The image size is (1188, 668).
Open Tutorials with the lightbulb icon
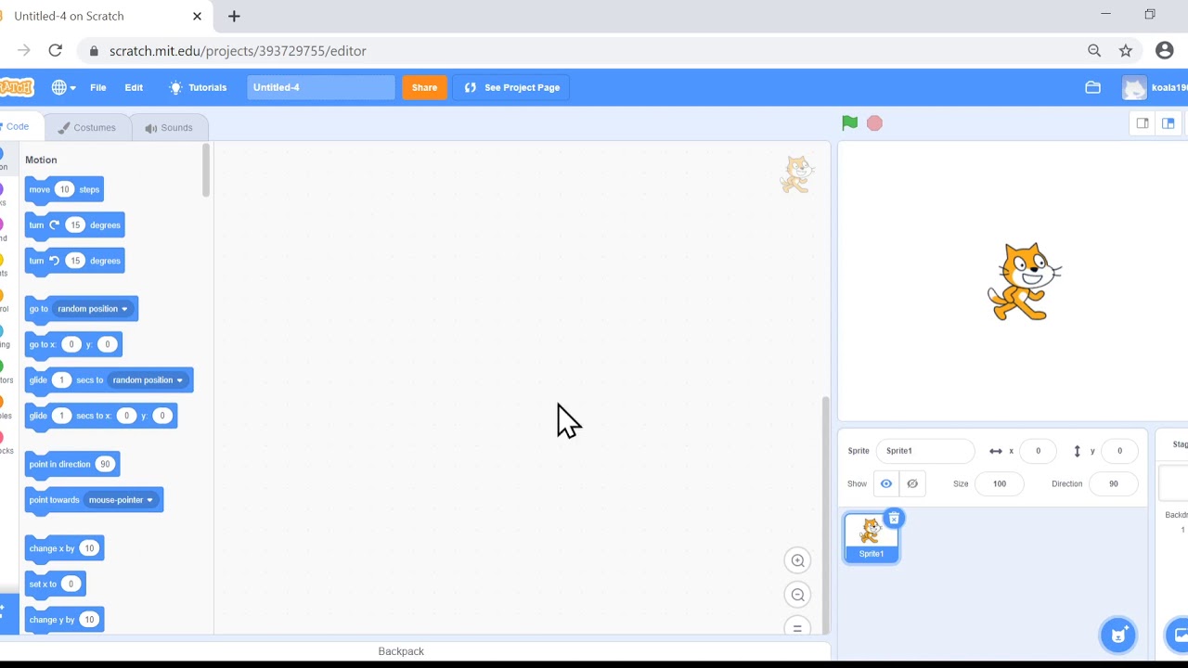pyautogui.click(x=198, y=87)
